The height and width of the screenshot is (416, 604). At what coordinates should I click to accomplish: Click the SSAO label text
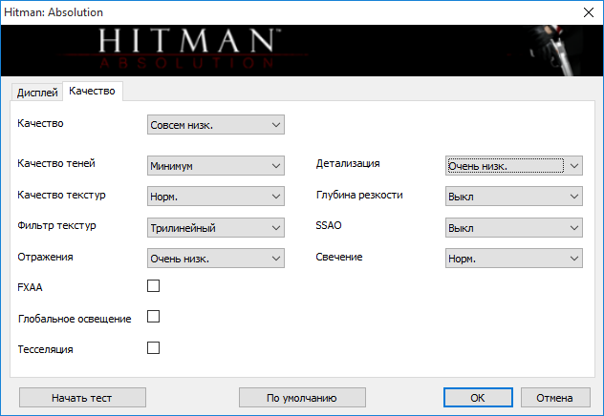(x=329, y=225)
